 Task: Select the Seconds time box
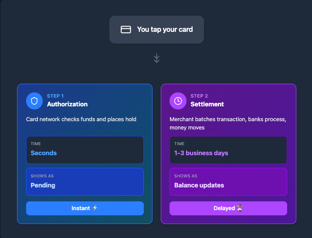tap(85, 150)
